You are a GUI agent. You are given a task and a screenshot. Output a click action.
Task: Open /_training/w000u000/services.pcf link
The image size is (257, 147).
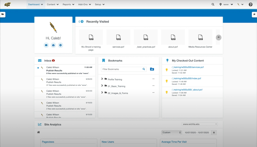pos(188,67)
